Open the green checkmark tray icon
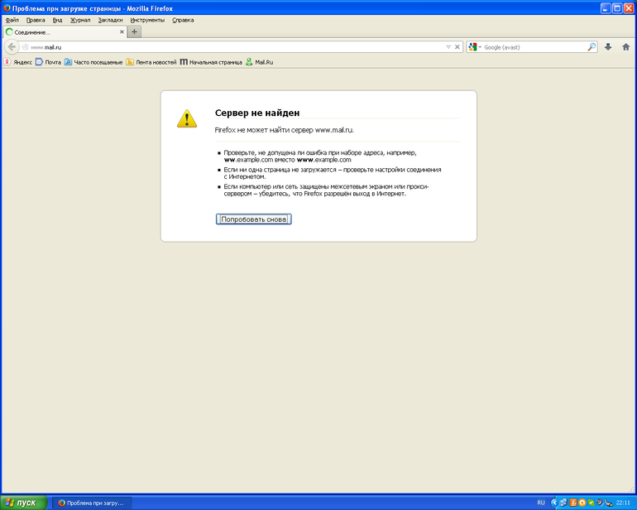Viewport: 637px width, 510px height. [x=591, y=503]
